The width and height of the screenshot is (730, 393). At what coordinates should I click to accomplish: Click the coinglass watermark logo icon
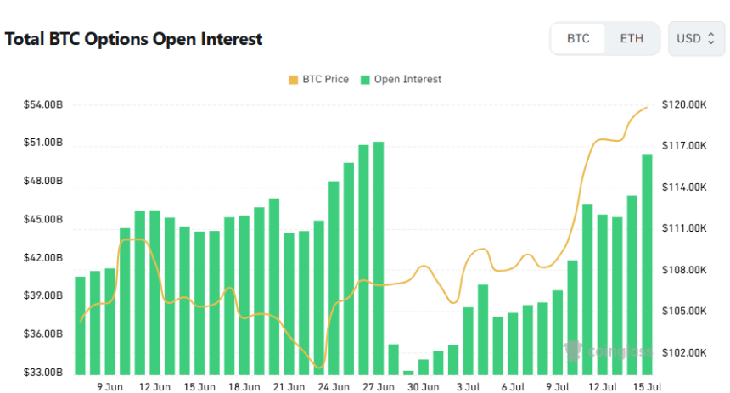573,351
